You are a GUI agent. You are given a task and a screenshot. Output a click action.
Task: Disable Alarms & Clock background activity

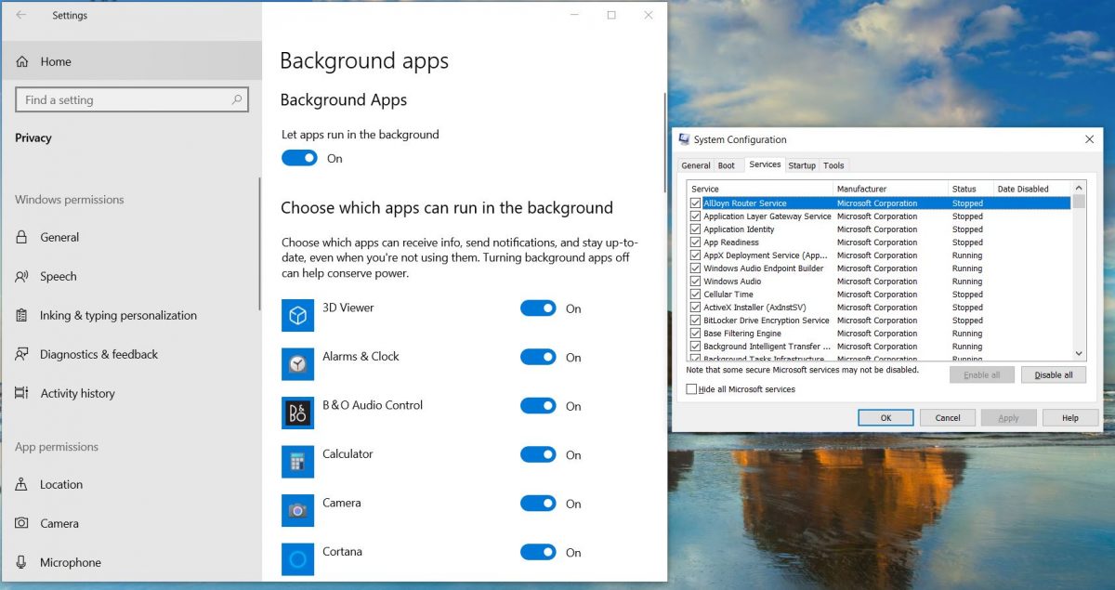(538, 357)
